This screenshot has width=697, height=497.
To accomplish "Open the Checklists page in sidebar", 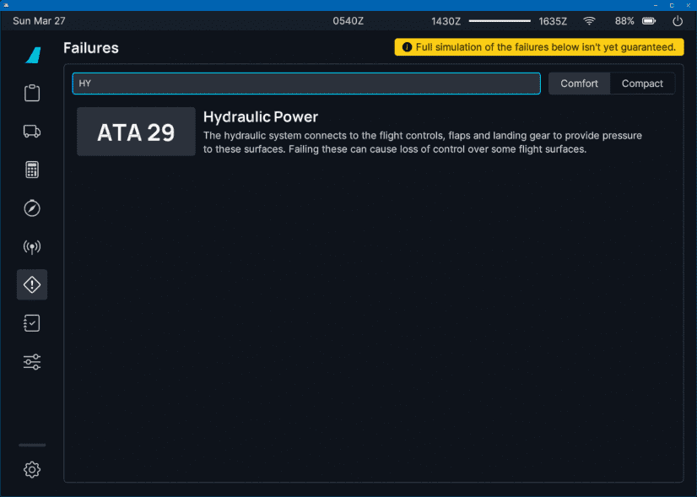I will 32,323.
